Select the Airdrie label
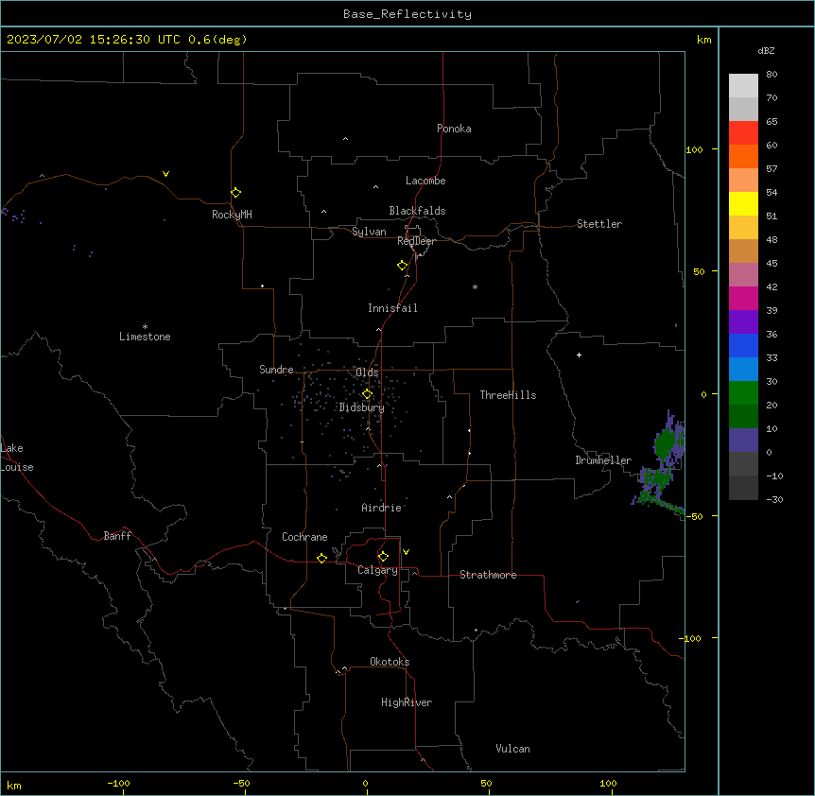This screenshot has height=796, width=815. click(x=381, y=508)
